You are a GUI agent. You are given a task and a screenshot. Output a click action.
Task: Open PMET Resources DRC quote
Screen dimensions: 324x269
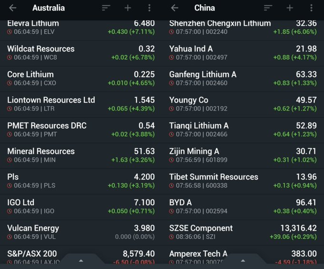click(x=81, y=130)
